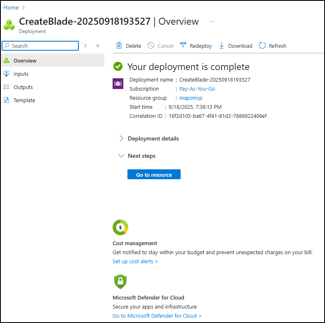Open the Pay-As-You-Go subscription link

point(197,89)
